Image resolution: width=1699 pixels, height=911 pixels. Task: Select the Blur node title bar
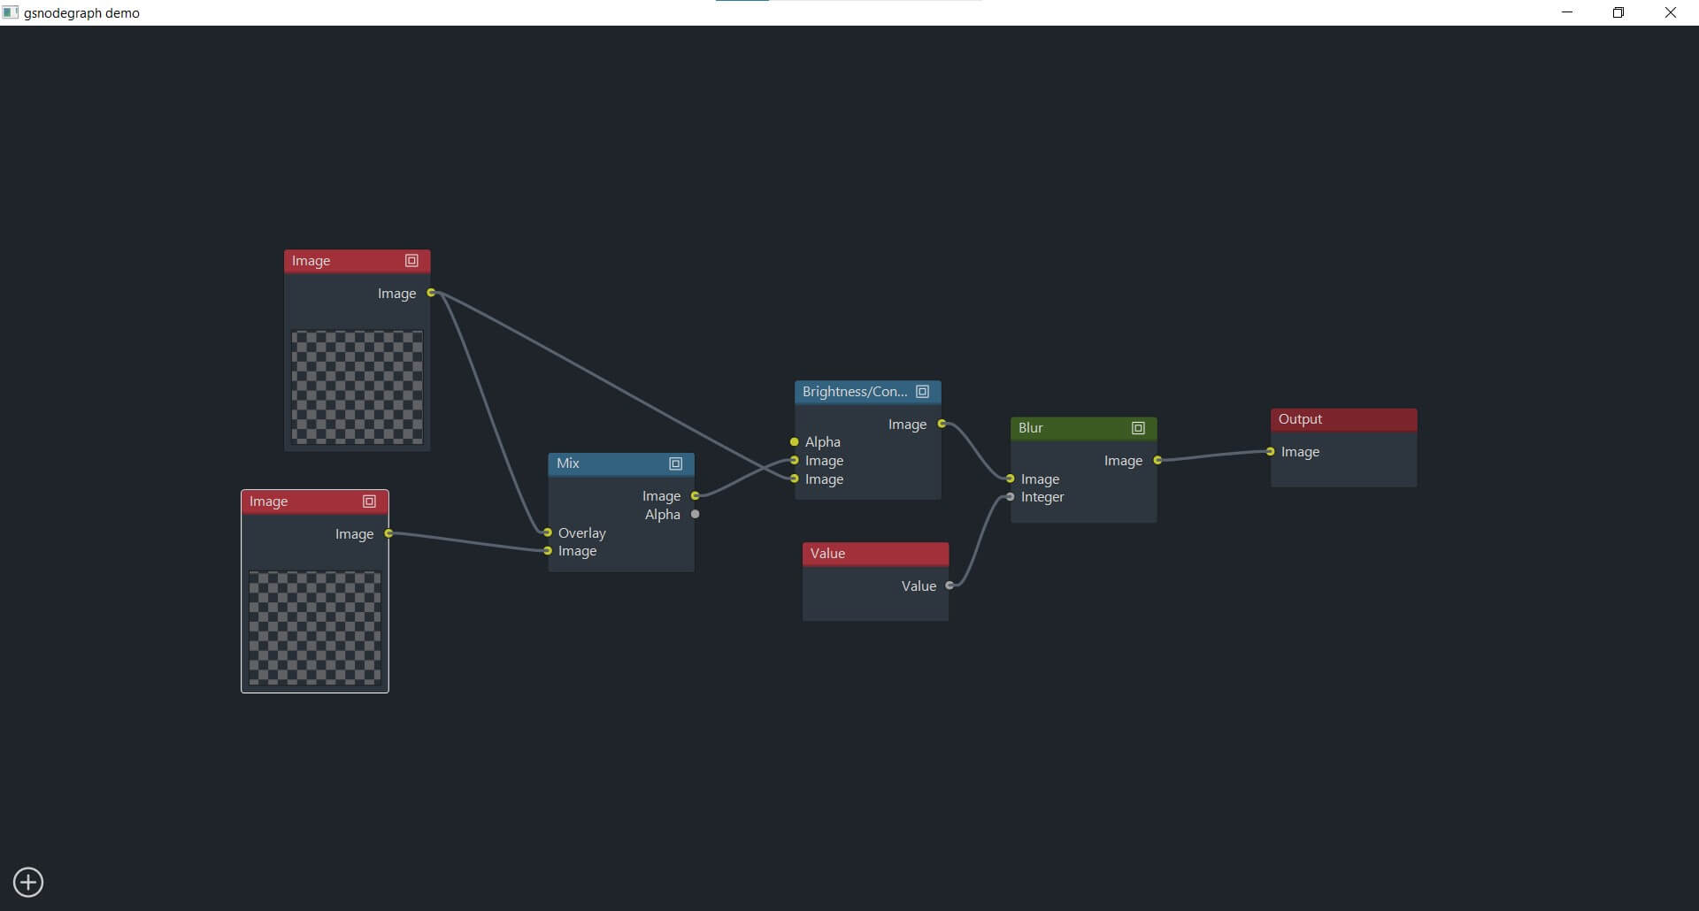1083,428
